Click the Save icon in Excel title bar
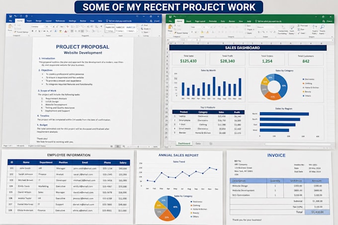 tap(170, 16)
